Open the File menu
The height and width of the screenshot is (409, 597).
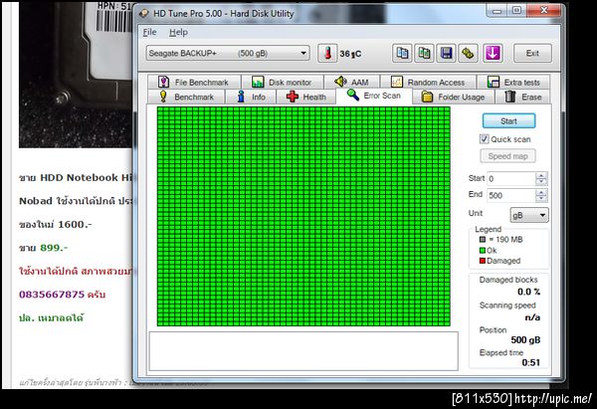click(149, 33)
